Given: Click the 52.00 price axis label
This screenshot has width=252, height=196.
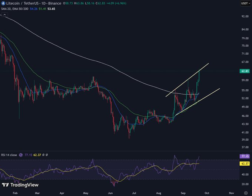Looking at the screenshot, I should click(245, 98).
